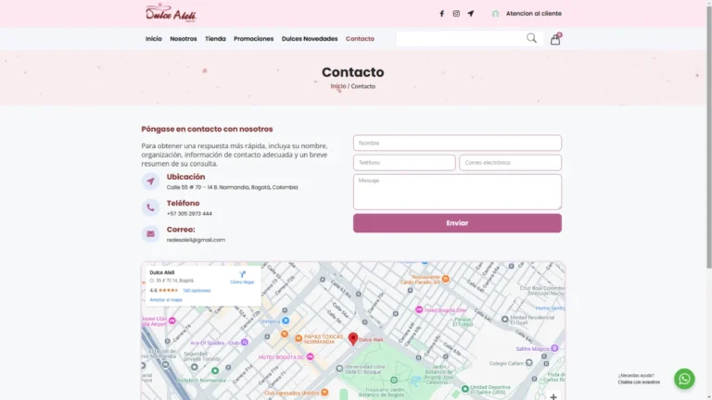Open the Facebook icon in header
712x400 pixels.
441,14
